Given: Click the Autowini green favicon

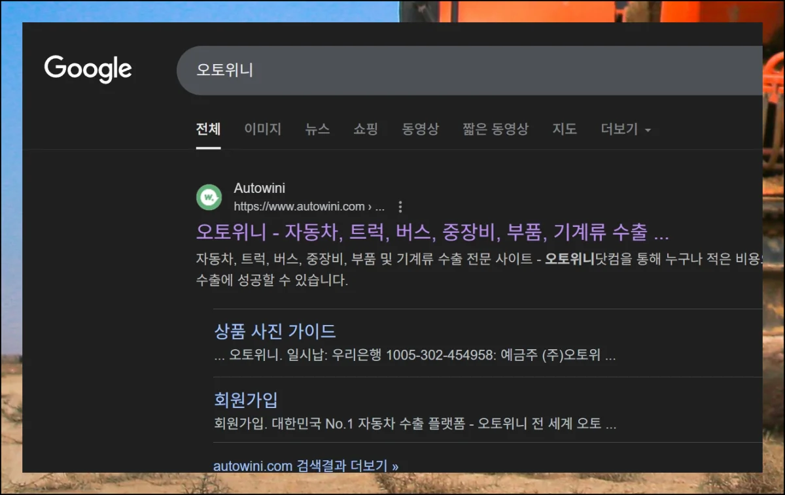Looking at the screenshot, I should point(209,197).
